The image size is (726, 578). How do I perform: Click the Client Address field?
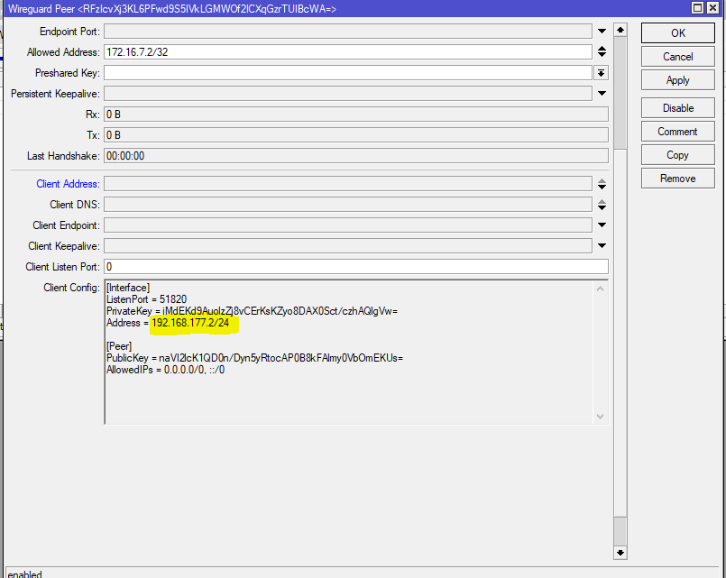pos(348,184)
